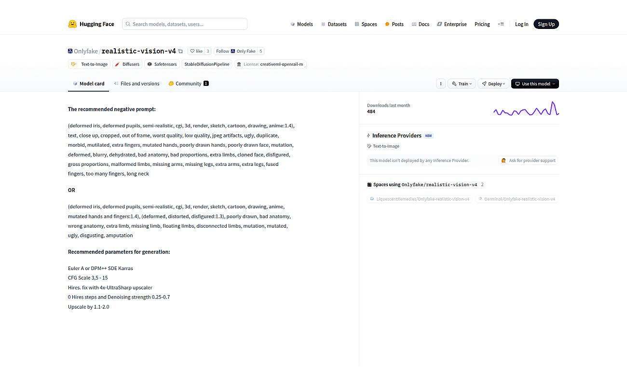Click Ask for provider support
627x380 pixels.
tap(528, 161)
